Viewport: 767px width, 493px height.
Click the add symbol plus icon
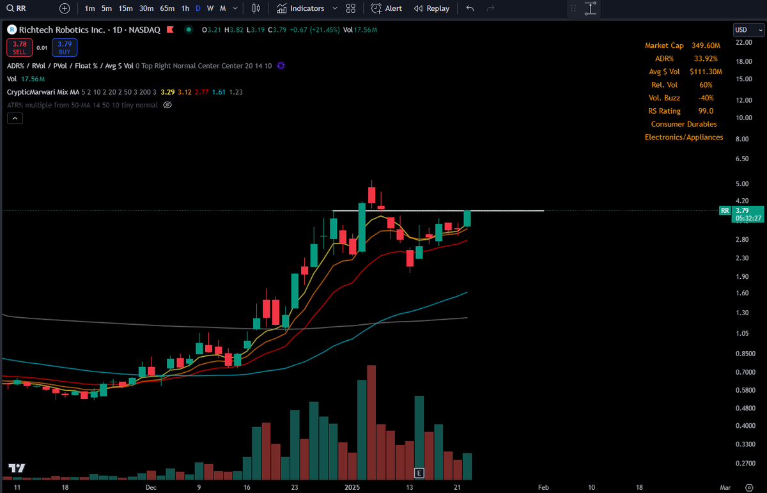coord(65,8)
